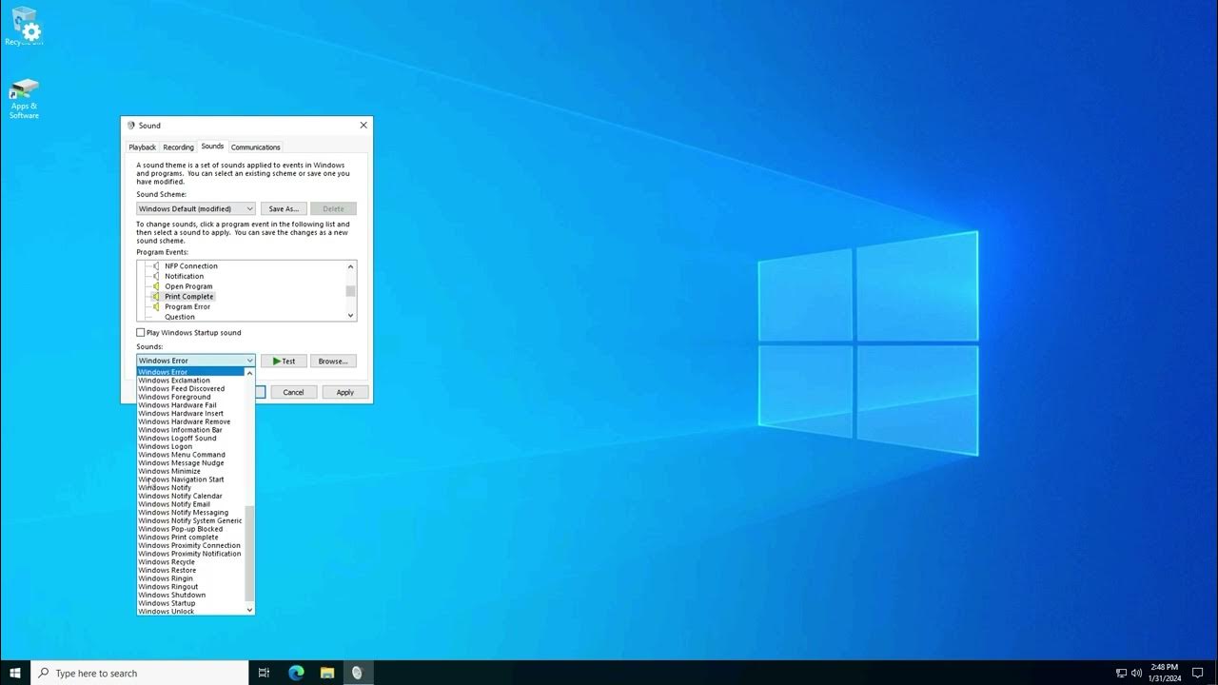Click the search magnifier icon in the taskbar
1218x685 pixels.
pyautogui.click(x=44, y=673)
